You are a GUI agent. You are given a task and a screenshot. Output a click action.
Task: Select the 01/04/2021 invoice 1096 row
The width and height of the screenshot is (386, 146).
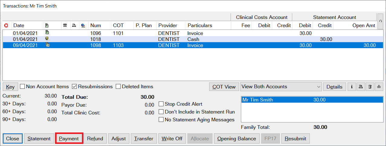[193, 33]
